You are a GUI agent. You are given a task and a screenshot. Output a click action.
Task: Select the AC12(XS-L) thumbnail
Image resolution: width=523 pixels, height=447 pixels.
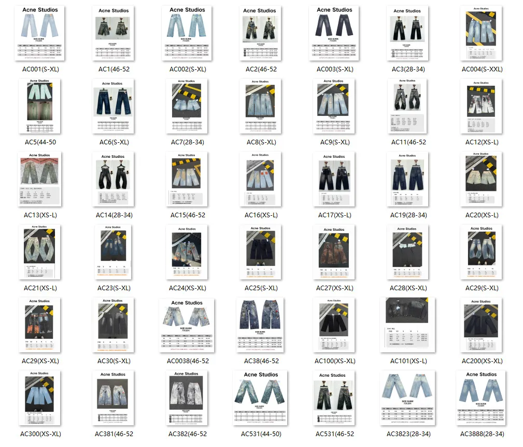[x=481, y=106]
